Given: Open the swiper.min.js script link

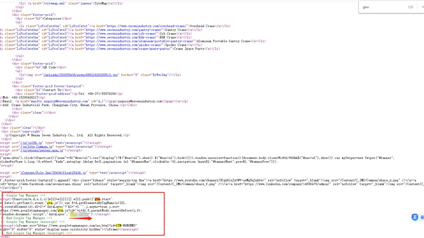Looking at the screenshot, I should [x=42, y=151].
